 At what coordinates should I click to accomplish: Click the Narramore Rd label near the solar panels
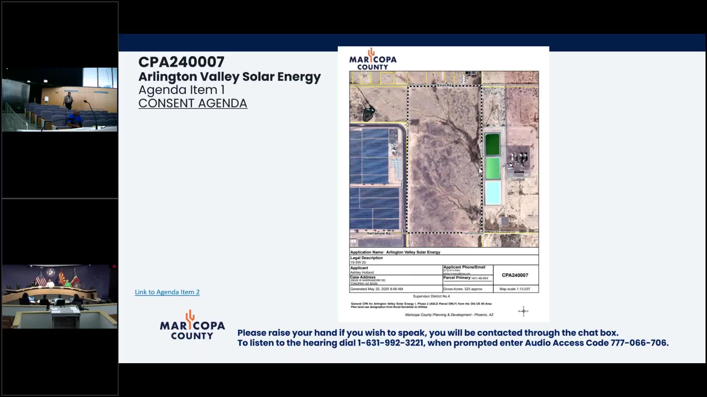coord(379,233)
